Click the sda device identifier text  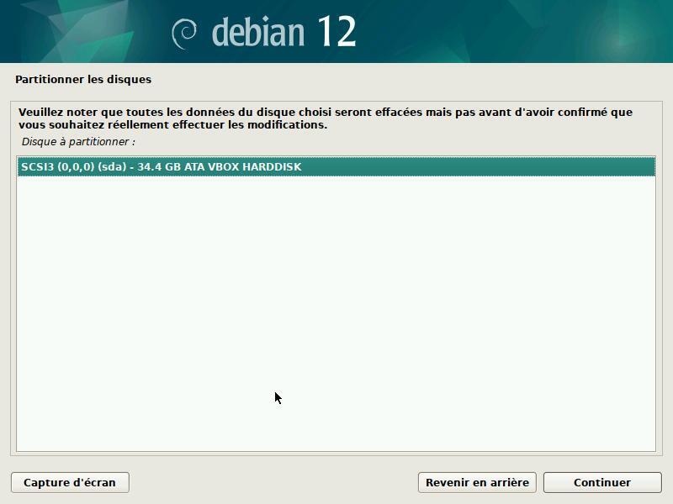pos(106,166)
